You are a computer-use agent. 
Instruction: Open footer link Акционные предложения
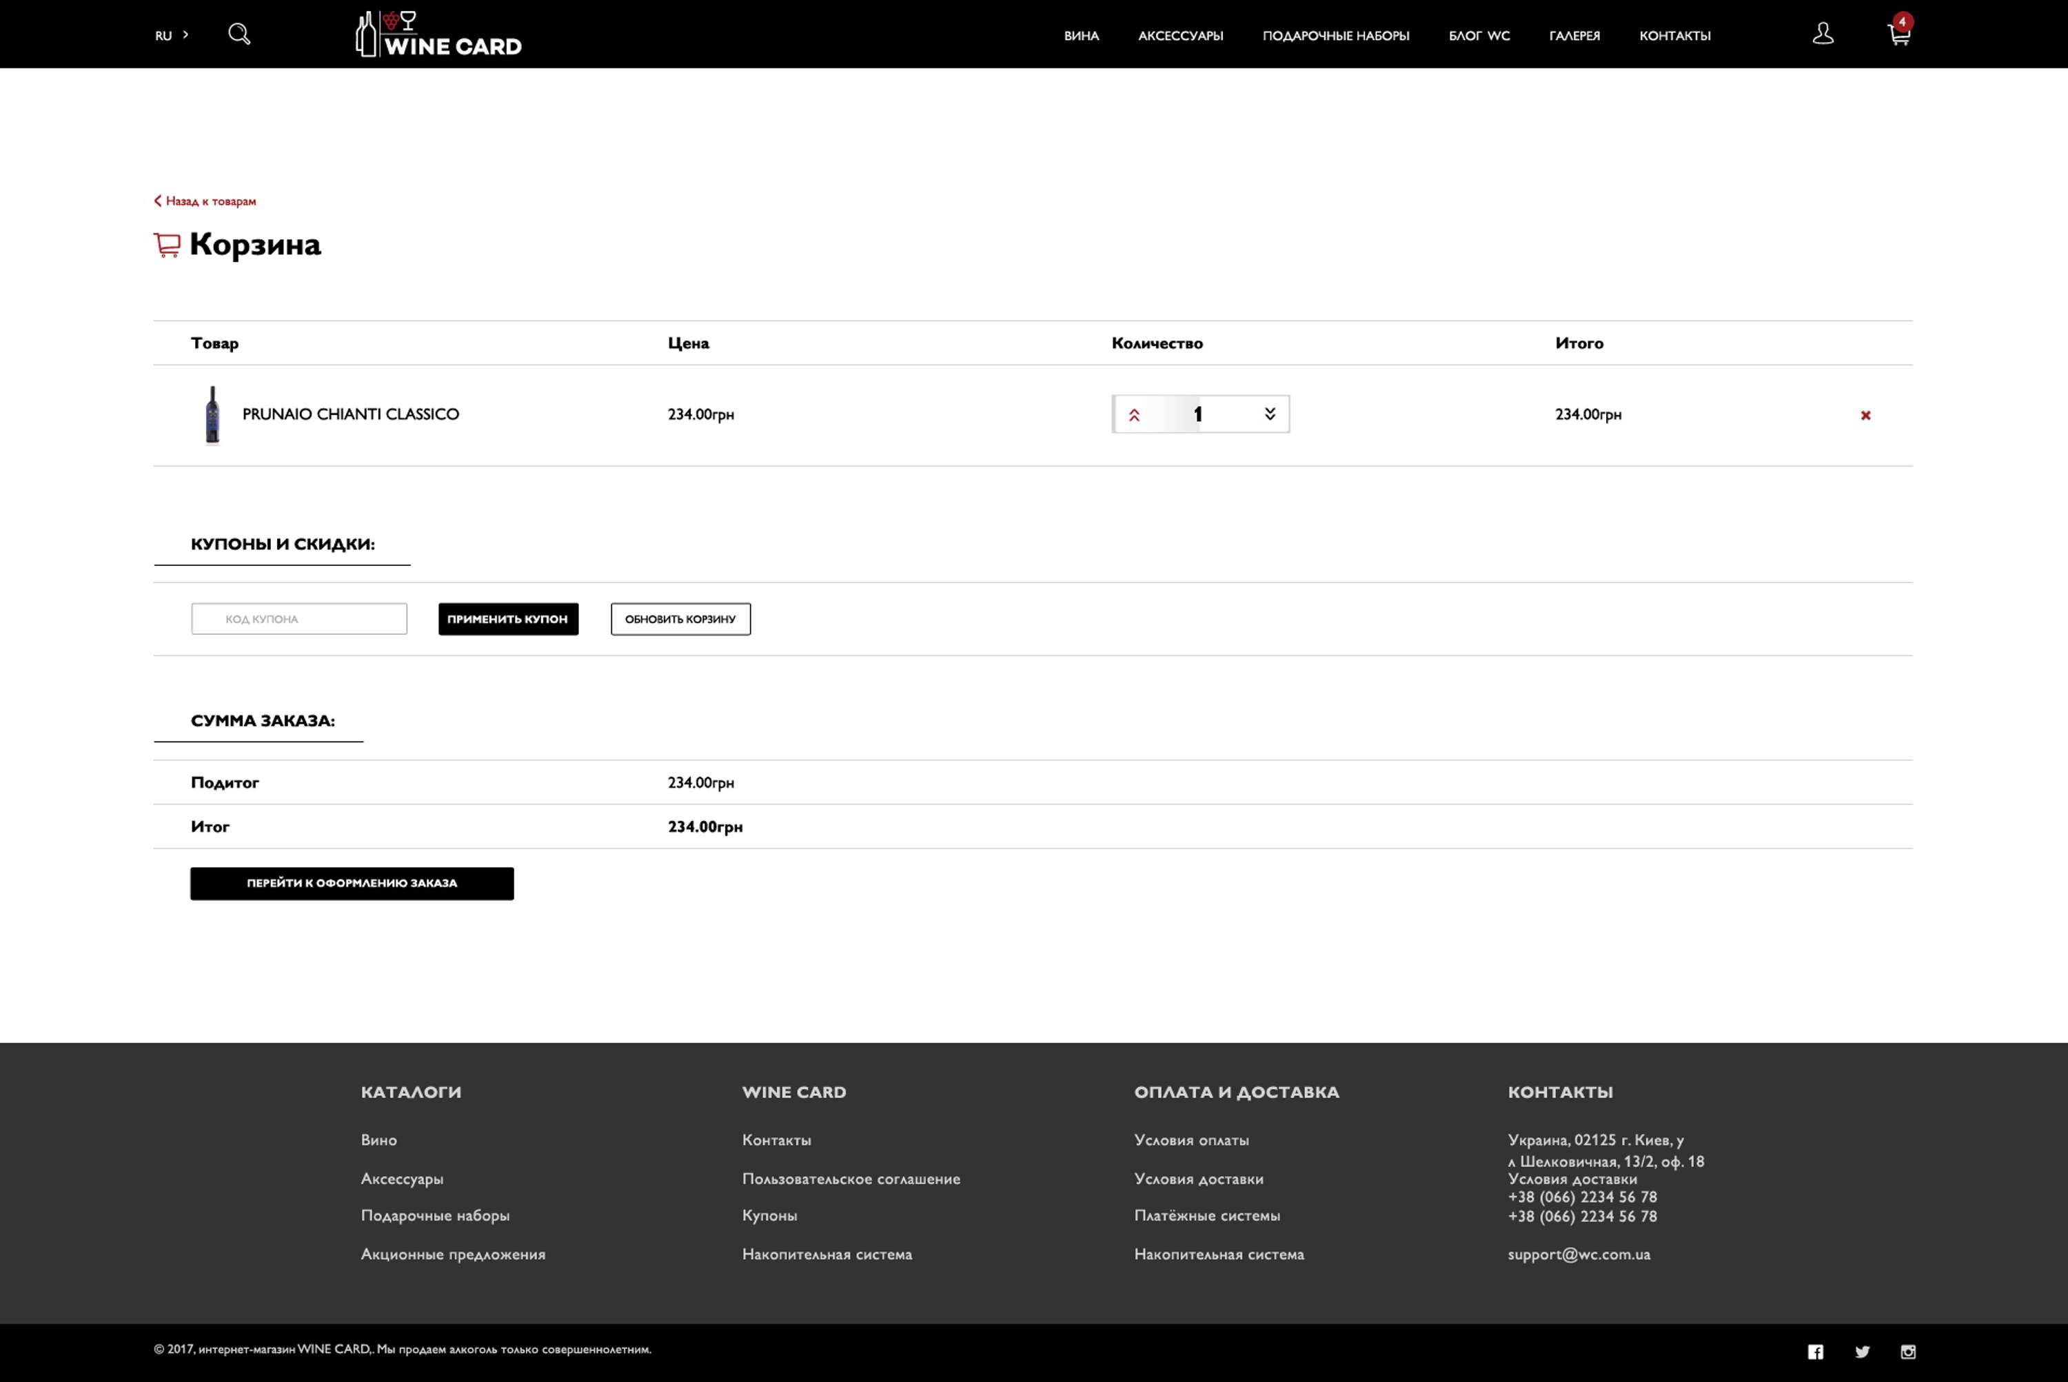pyautogui.click(x=453, y=1254)
